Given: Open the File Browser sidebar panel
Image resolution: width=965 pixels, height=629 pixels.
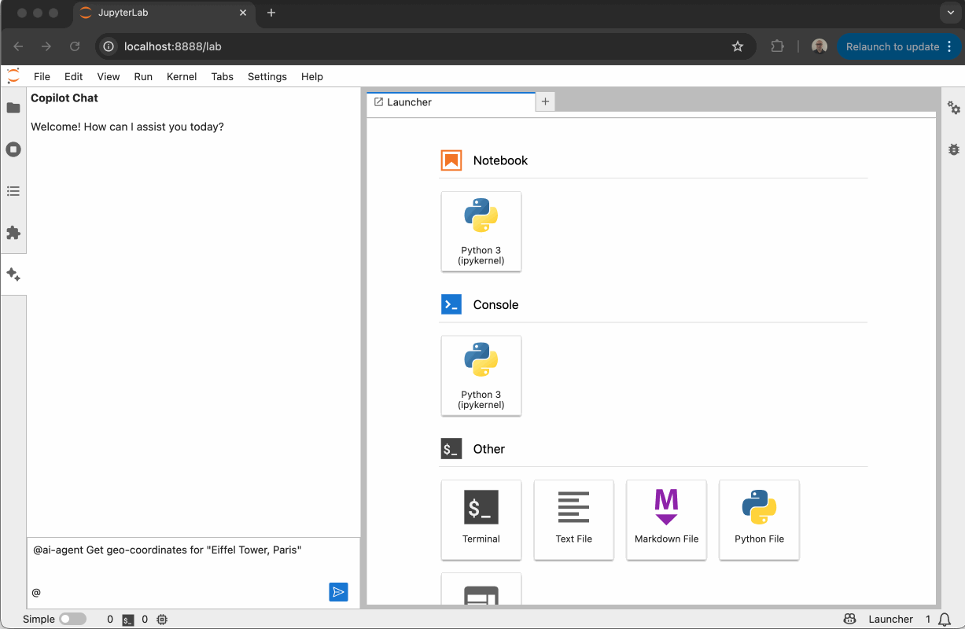Looking at the screenshot, I should click(x=13, y=108).
